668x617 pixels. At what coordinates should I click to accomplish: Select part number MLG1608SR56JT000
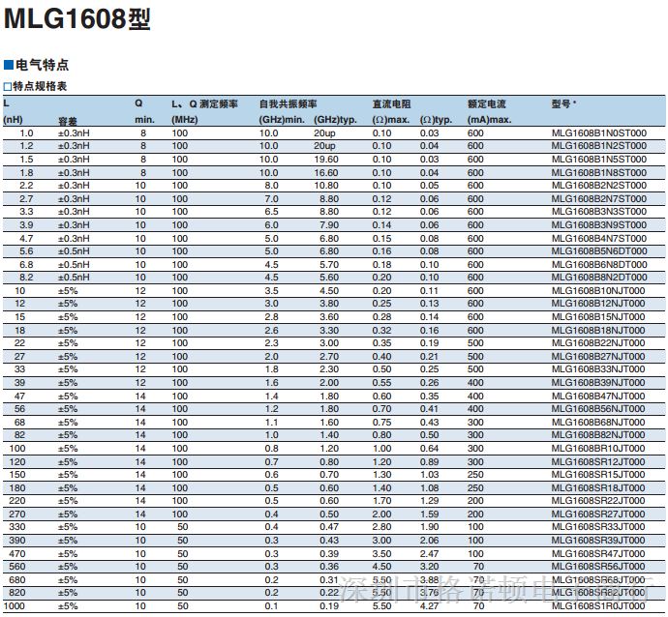pyautogui.click(x=598, y=567)
